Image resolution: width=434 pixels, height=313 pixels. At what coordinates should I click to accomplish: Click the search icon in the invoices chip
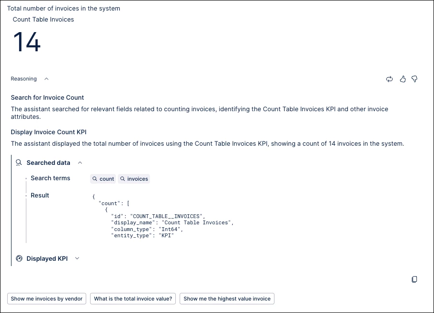(x=122, y=179)
